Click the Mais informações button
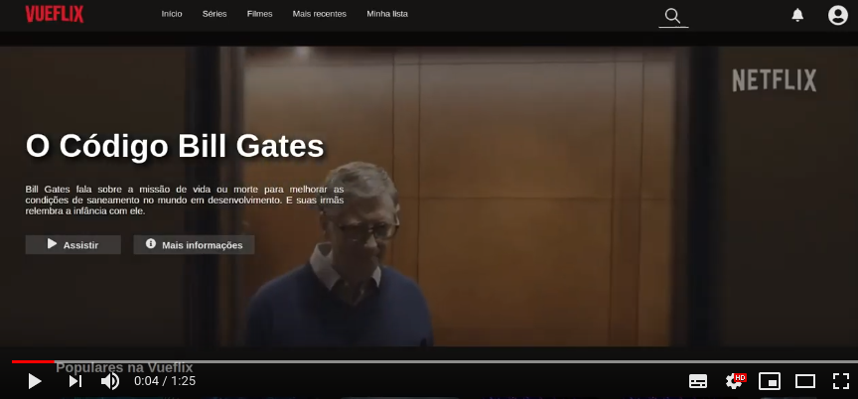The height and width of the screenshot is (399, 858). point(195,245)
